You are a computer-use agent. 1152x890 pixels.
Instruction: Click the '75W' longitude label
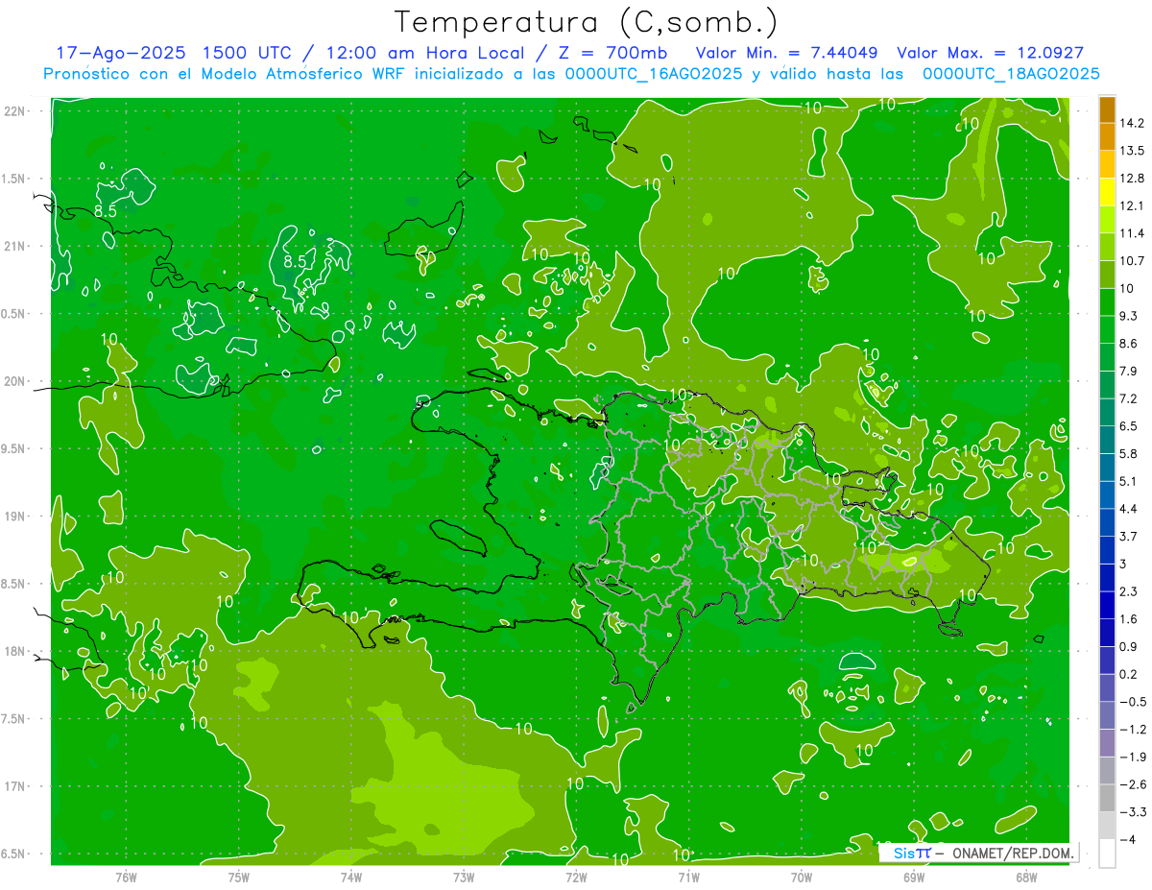pos(238,877)
